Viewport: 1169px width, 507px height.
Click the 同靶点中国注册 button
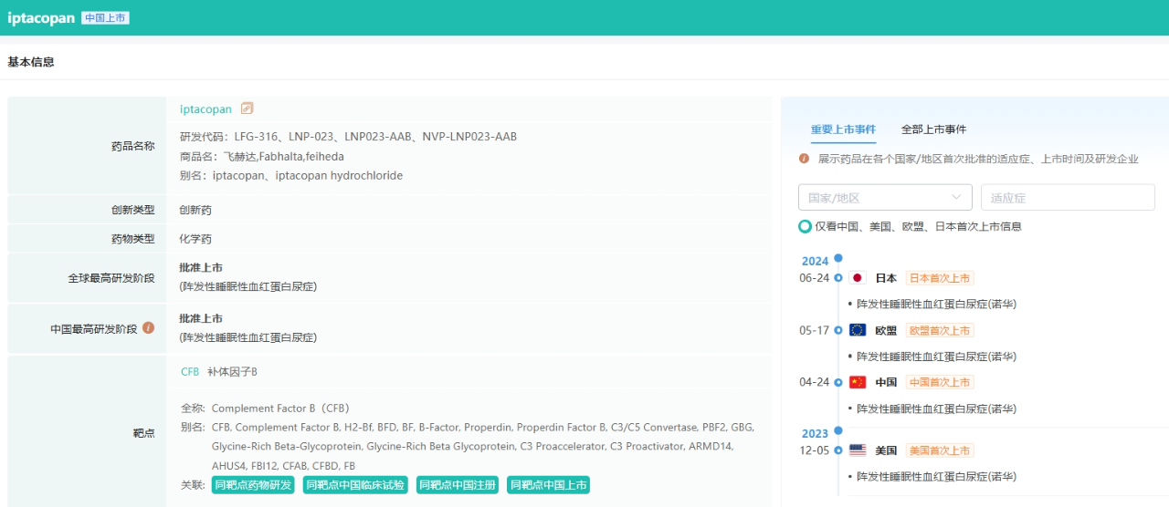pos(458,485)
